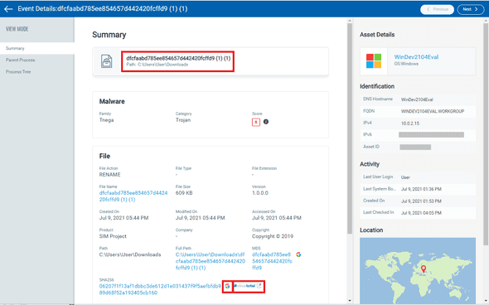Select the RENAME file action value
Viewport: 489px width, 305px height.
109,175
